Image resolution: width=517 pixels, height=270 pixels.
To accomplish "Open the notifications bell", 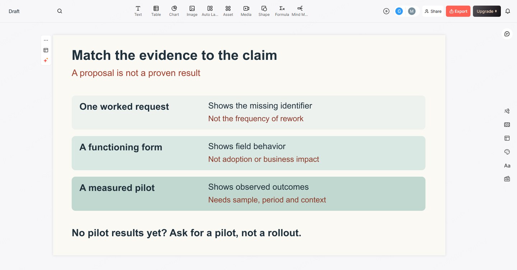I will [508, 11].
